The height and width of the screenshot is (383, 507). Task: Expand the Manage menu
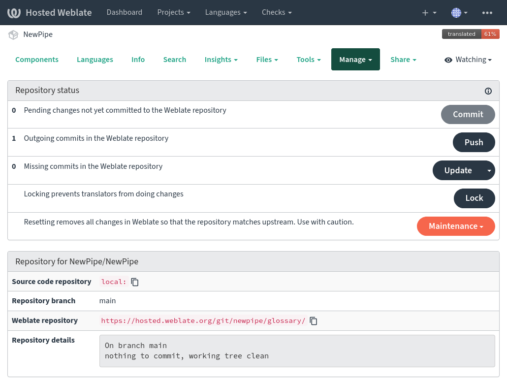coord(355,60)
